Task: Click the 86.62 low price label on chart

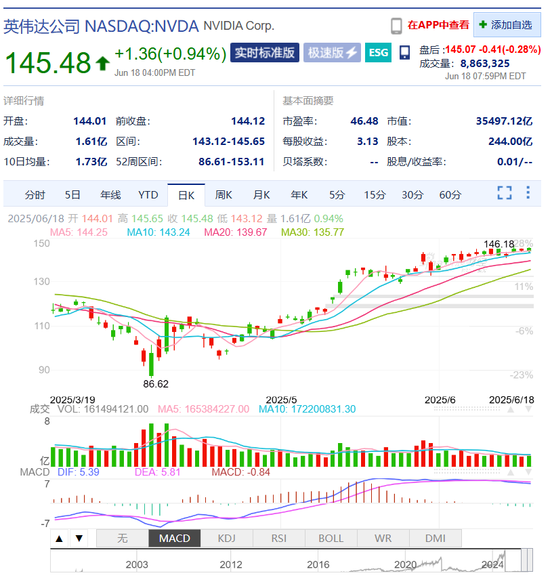Action: (156, 384)
